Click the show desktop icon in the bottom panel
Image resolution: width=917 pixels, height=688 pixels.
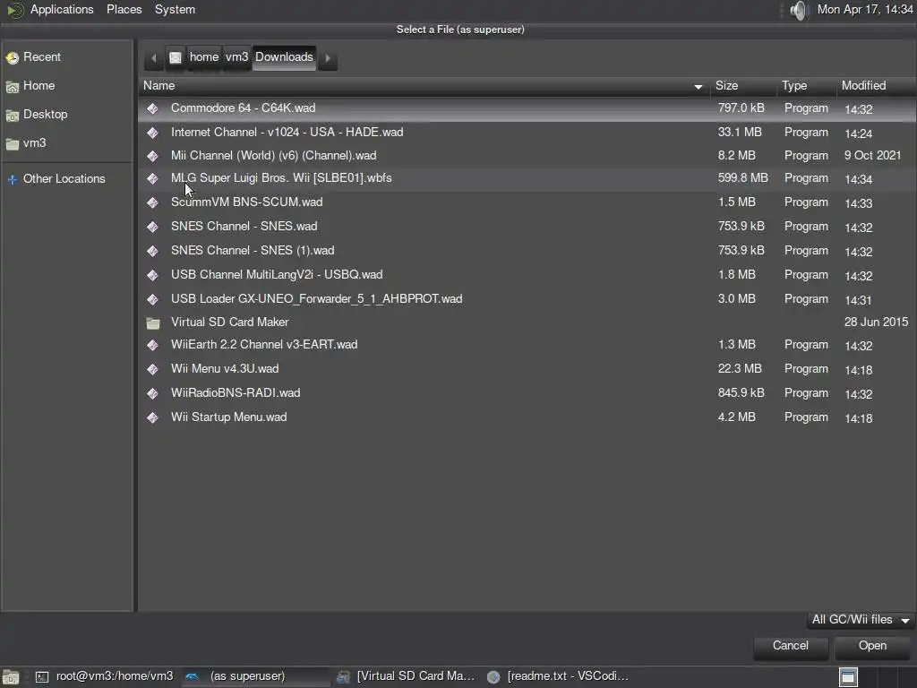tap(11, 677)
